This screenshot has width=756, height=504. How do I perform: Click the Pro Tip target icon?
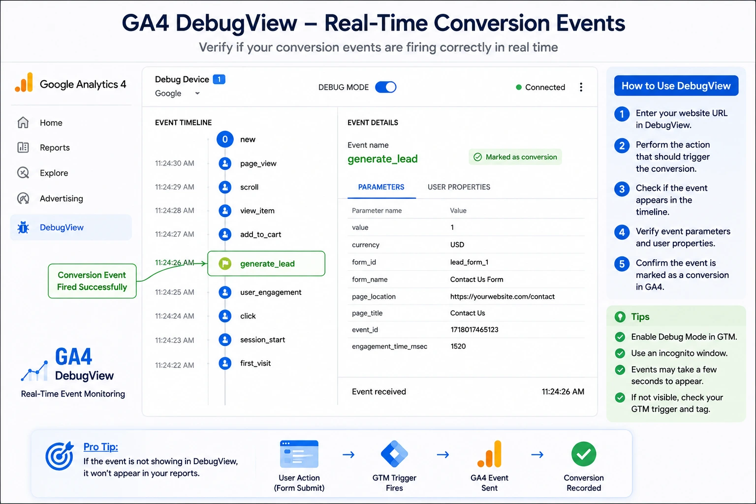tap(60, 456)
